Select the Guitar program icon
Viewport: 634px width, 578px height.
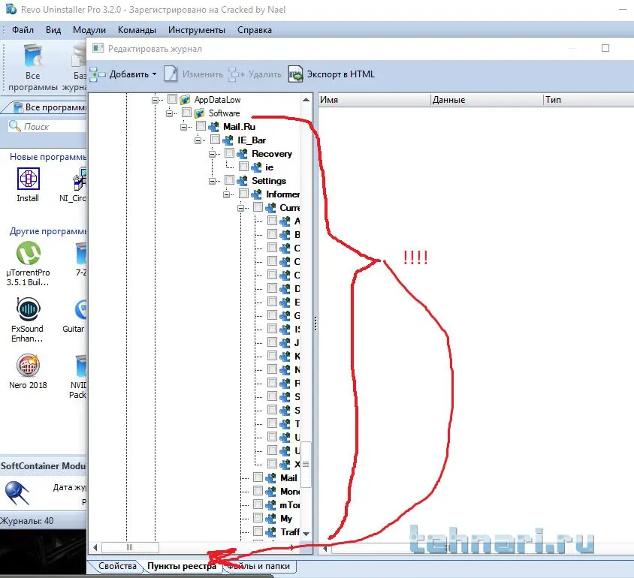[x=81, y=309]
